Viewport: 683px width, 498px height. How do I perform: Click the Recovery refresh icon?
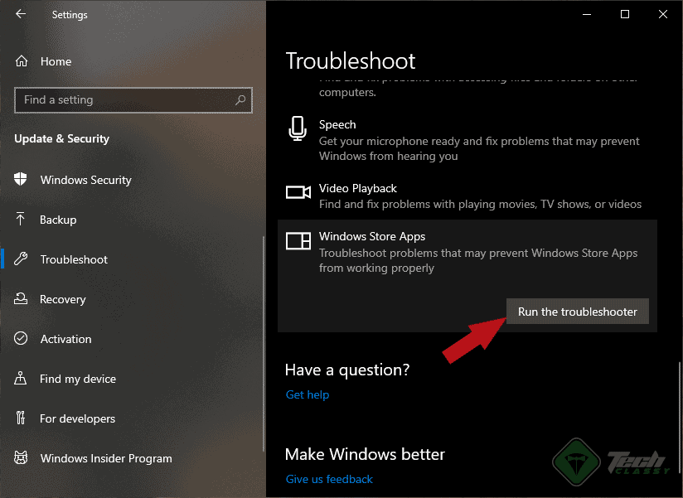[20, 299]
